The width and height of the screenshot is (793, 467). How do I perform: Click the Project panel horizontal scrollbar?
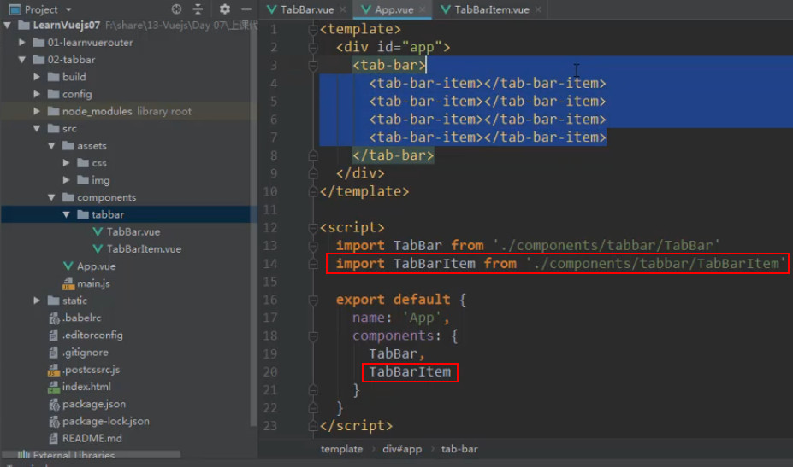click(x=91, y=454)
